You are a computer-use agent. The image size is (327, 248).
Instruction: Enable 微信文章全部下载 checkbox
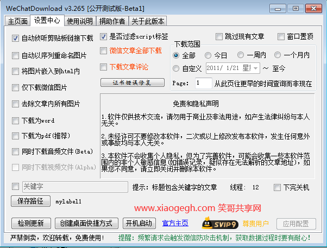[103, 50]
